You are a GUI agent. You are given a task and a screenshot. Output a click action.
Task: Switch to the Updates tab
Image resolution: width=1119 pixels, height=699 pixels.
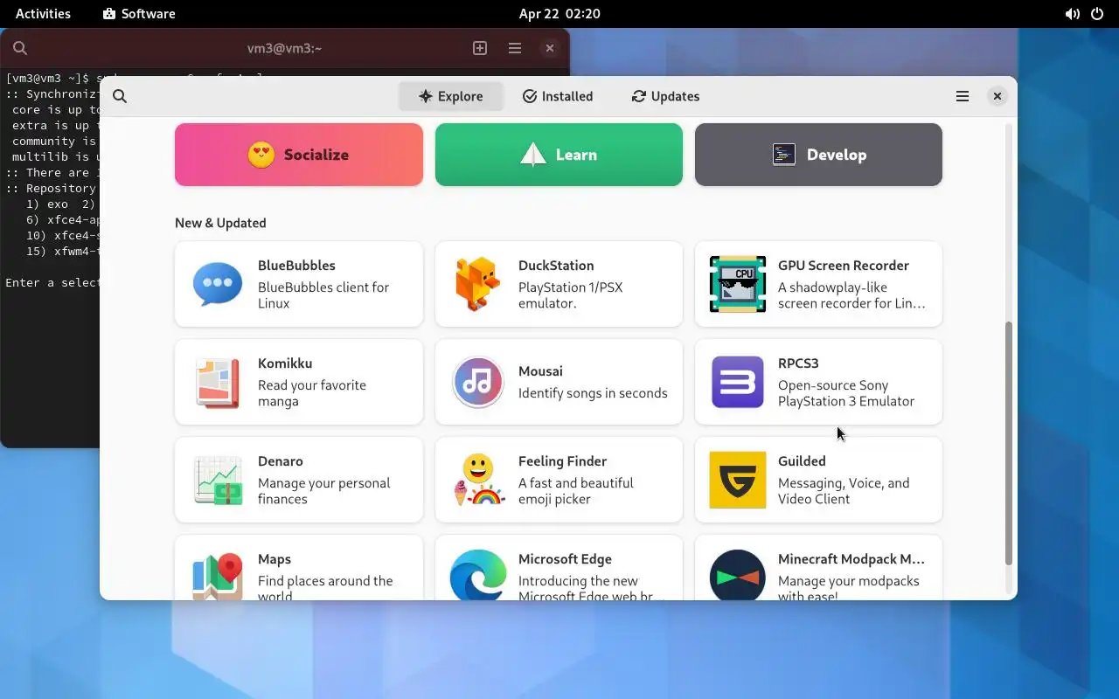point(665,96)
